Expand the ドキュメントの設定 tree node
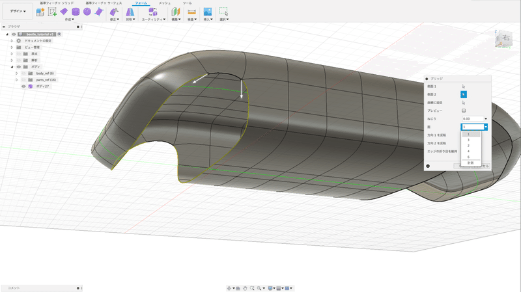The width and height of the screenshot is (521, 292). 12,40
